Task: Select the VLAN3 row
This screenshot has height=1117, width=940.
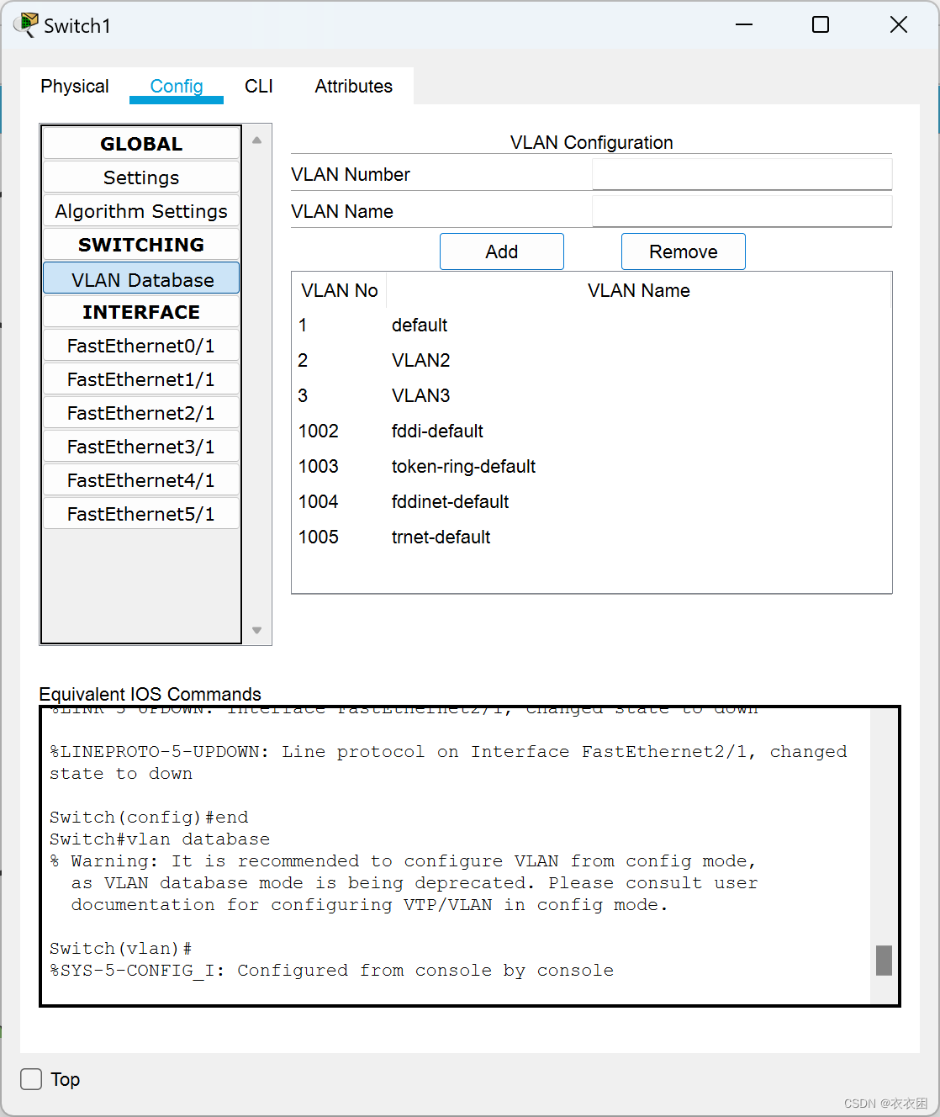Action: pyautogui.click(x=592, y=395)
